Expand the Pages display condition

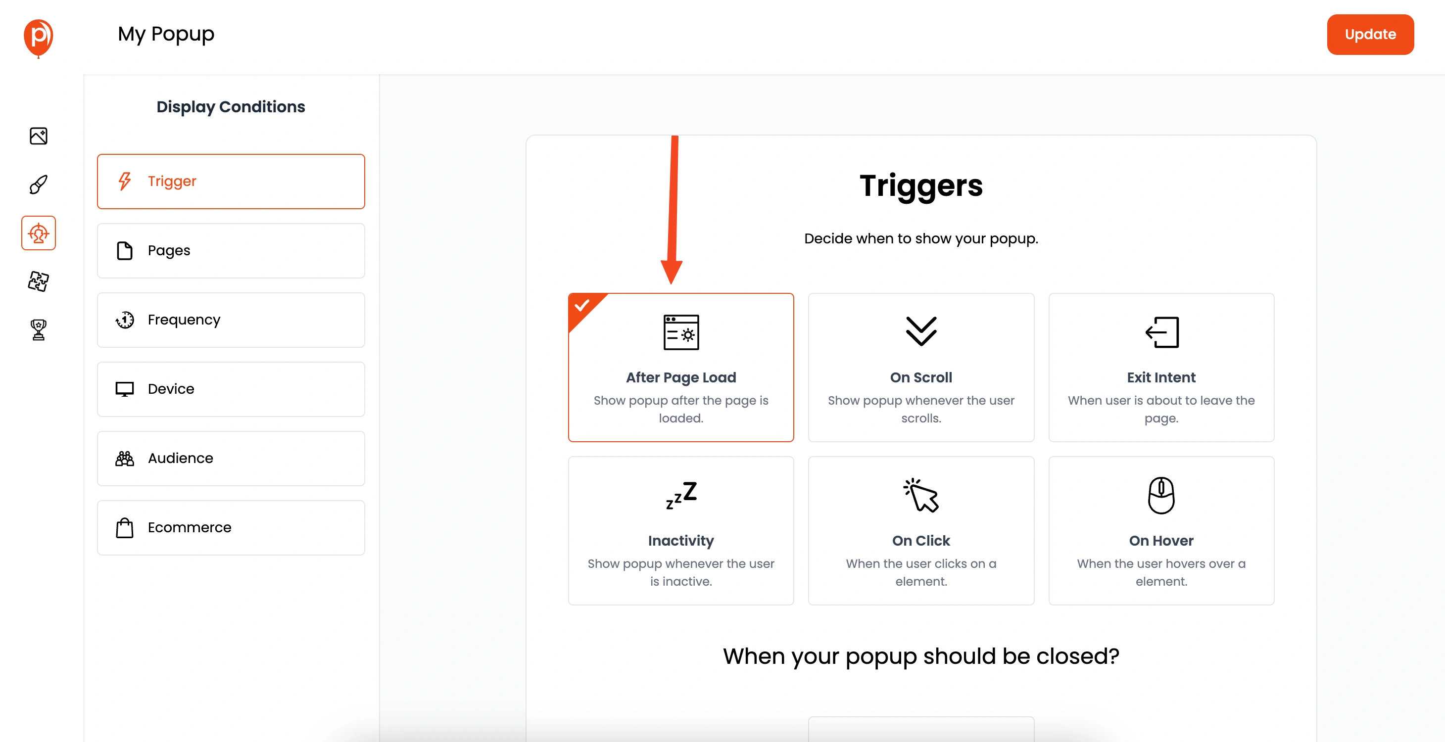(x=231, y=250)
